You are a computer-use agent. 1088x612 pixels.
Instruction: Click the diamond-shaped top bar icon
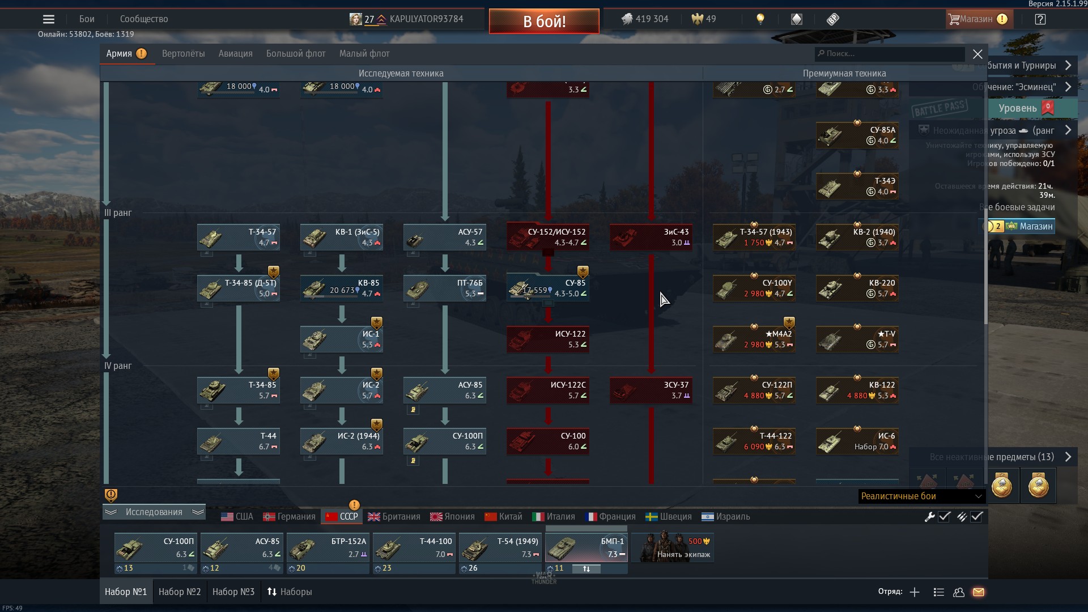coord(797,19)
